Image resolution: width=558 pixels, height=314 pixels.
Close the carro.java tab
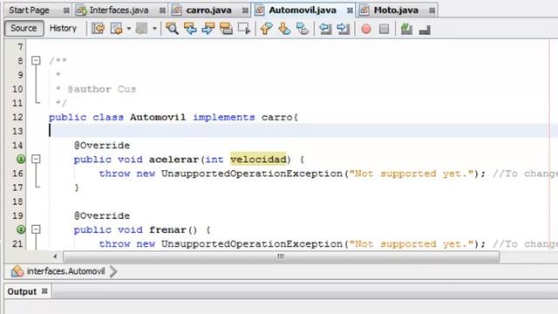coord(245,10)
